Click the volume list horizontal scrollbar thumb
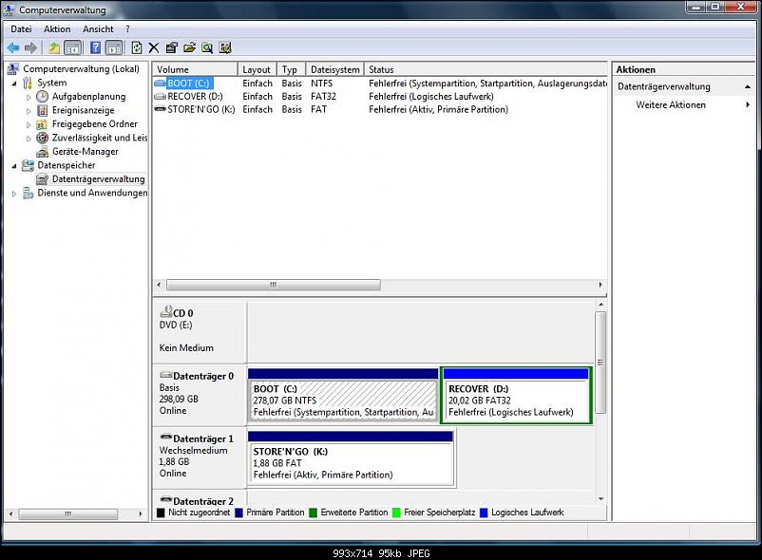This screenshot has width=762, height=560. pos(273,285)
